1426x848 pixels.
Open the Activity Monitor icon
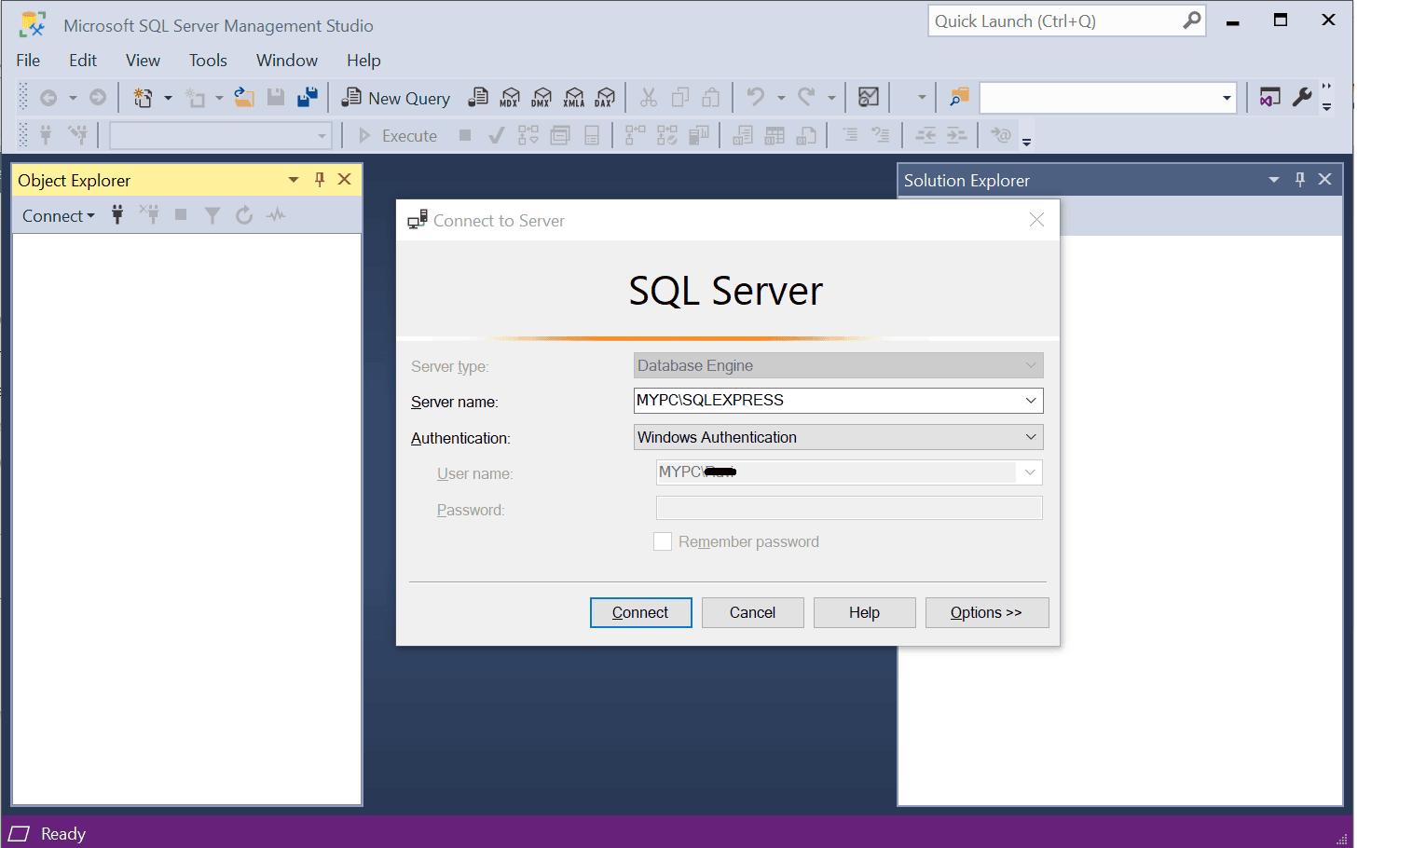868,97
